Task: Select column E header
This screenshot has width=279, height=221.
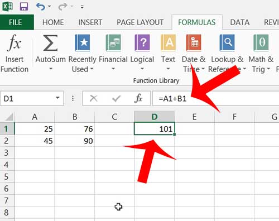Action: coord(194,117)
